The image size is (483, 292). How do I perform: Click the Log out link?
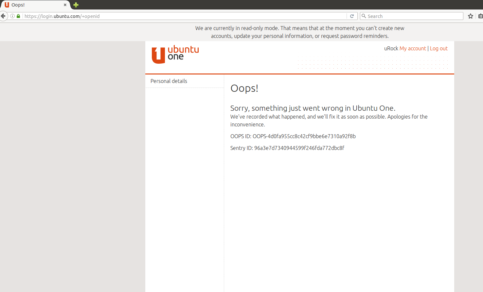coord(438,48)
